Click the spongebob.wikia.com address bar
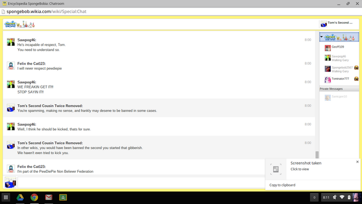The width and height of the screenshot is (362, 204). (x=46, y=11)
